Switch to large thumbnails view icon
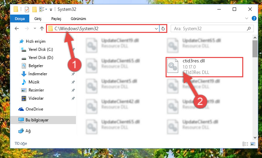The width and height of the screenshot is (262, 158). tap(253, 144)
